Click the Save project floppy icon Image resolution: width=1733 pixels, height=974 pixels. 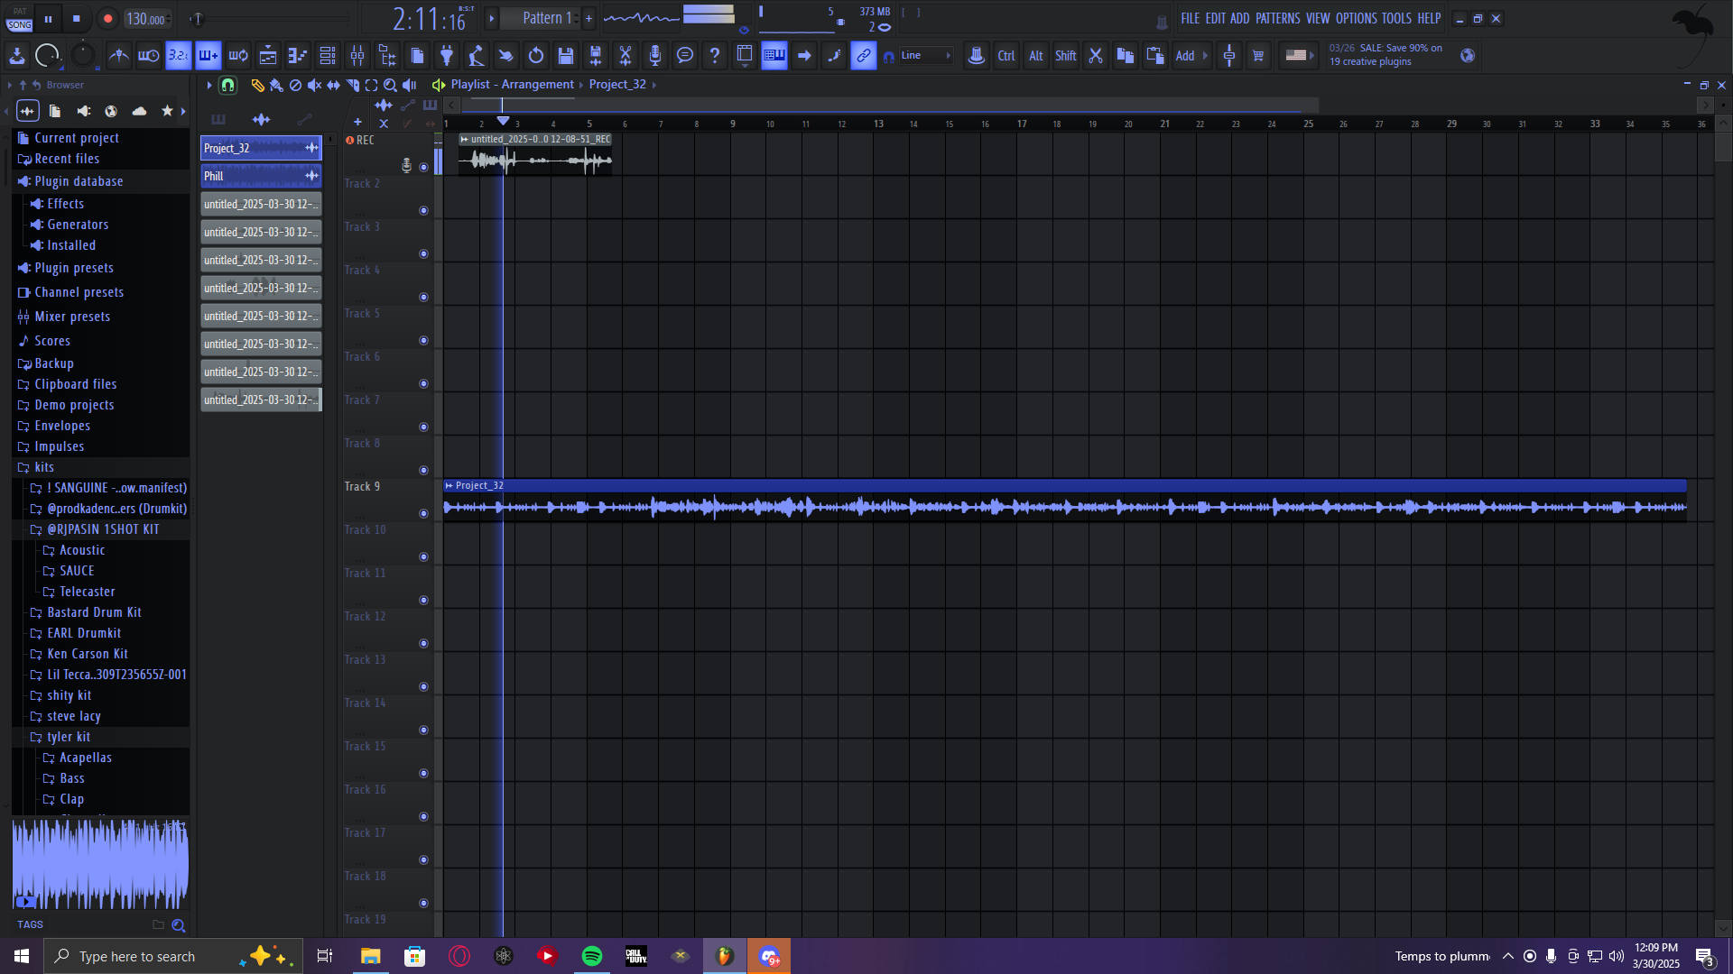pos(566,56)
